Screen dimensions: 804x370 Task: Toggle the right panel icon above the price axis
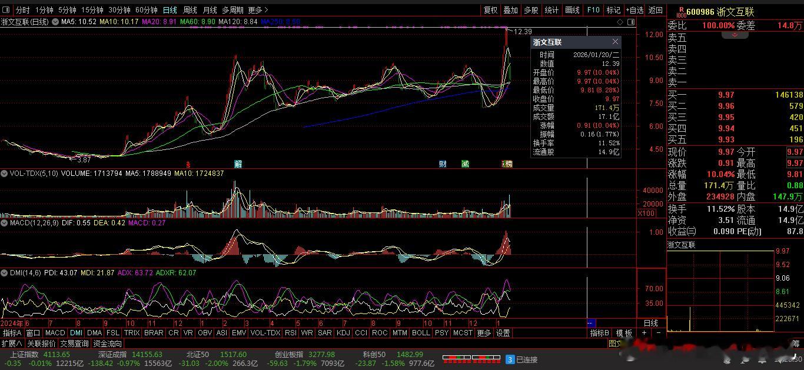[x=631, y=22]
